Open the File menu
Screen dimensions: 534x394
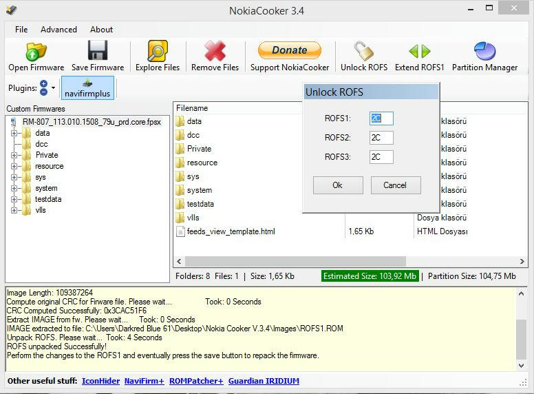[21, 30]
